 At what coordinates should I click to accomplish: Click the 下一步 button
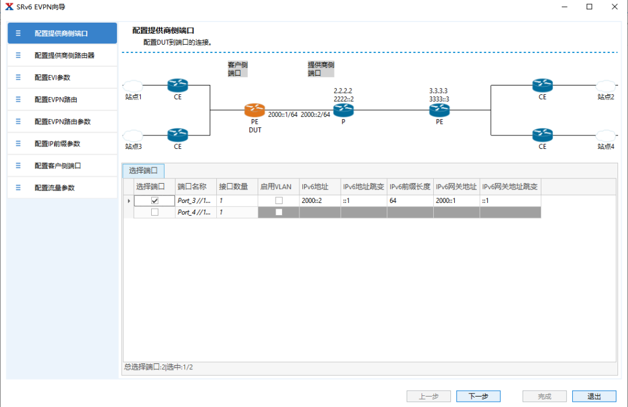(478, 396)
